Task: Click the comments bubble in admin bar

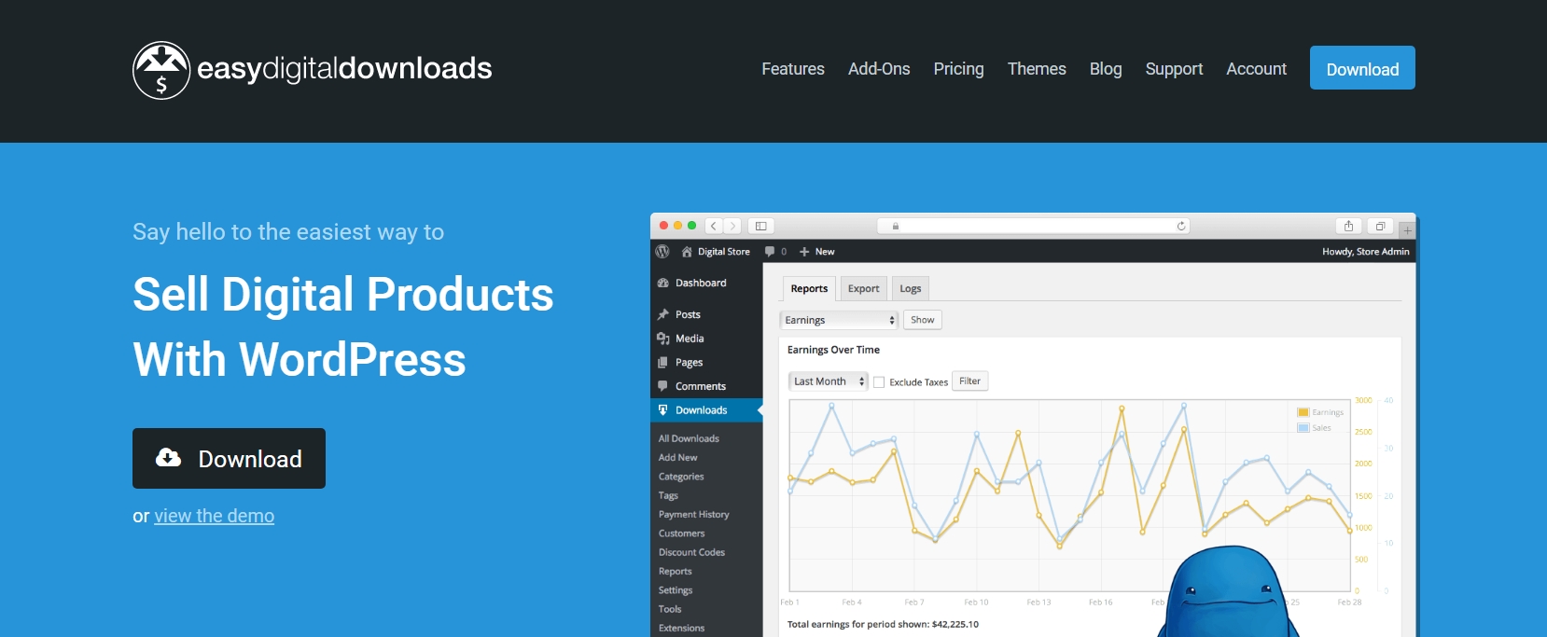Action: (770, 252)
